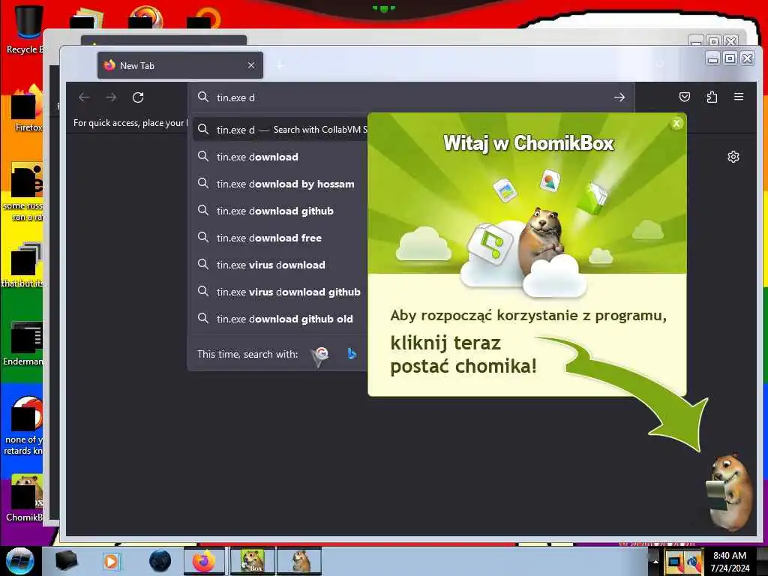
Task: Open the ChomikBox 'Box' taskbar button
Action: pos(252,561)
